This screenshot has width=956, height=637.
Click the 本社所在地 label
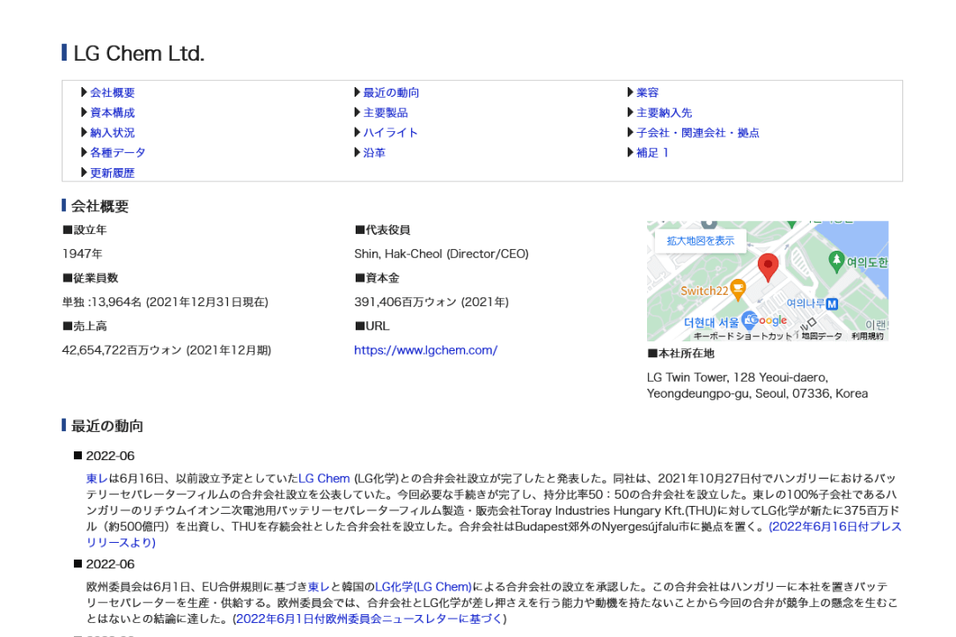pyautogui.click(x=681, y=354)
